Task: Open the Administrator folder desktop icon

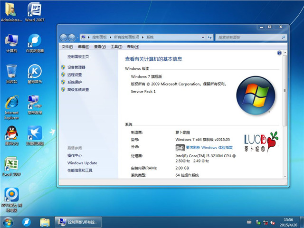Action: (11, 12)
